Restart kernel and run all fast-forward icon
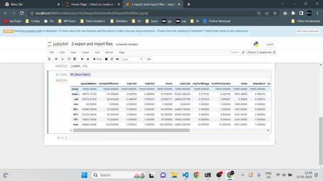Viewport: 323px width, 181px height. (x=118, y=59)
